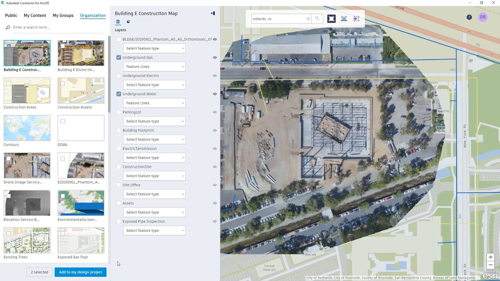Uncheck the Underground Water layer checkbox
The width and height of the screenshot is (500, 281).
tap(119, 94)
